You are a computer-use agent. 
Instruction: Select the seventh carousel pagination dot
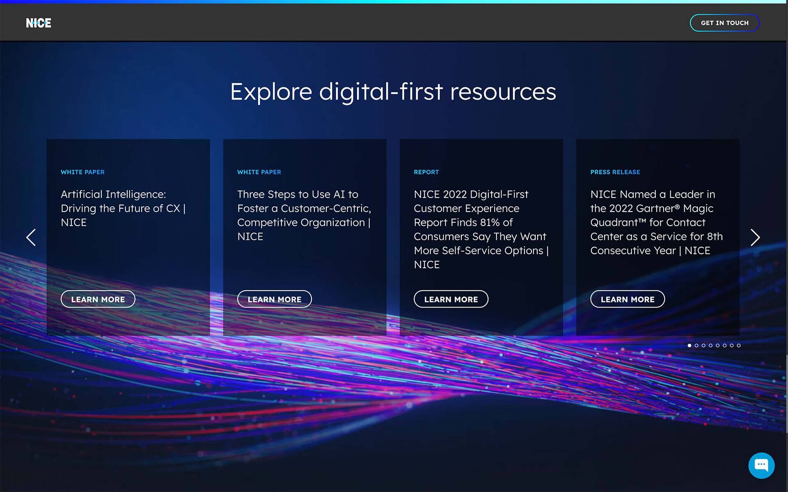tap(732, 346)
